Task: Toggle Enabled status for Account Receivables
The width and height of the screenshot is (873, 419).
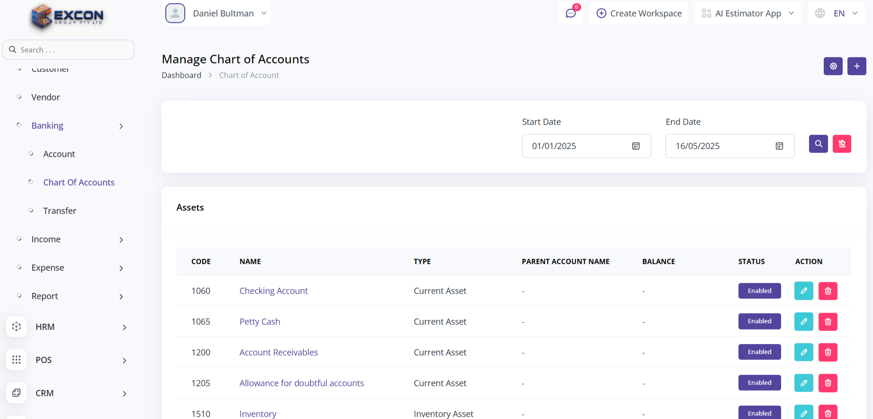Action: tap(759, 352)
